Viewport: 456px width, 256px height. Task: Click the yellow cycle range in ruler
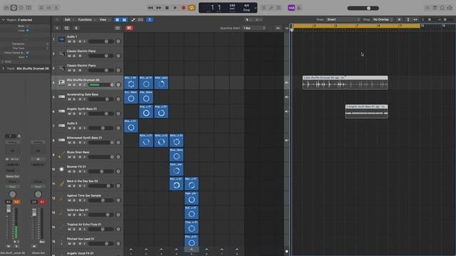tap(356, 26)
